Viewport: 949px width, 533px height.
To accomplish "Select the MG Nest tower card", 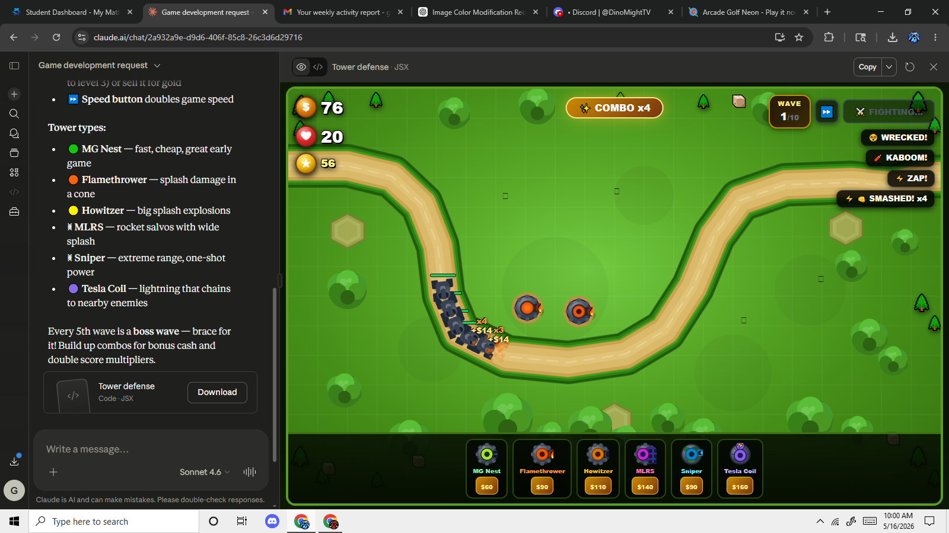I will click(x=486, y=469).
